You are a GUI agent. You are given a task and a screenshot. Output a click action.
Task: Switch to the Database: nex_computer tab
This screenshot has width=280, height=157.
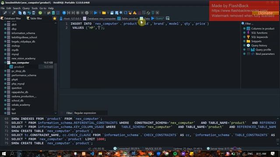click(x=99, y=18)
